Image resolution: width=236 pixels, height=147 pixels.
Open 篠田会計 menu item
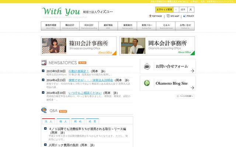(x=70, y=26)
